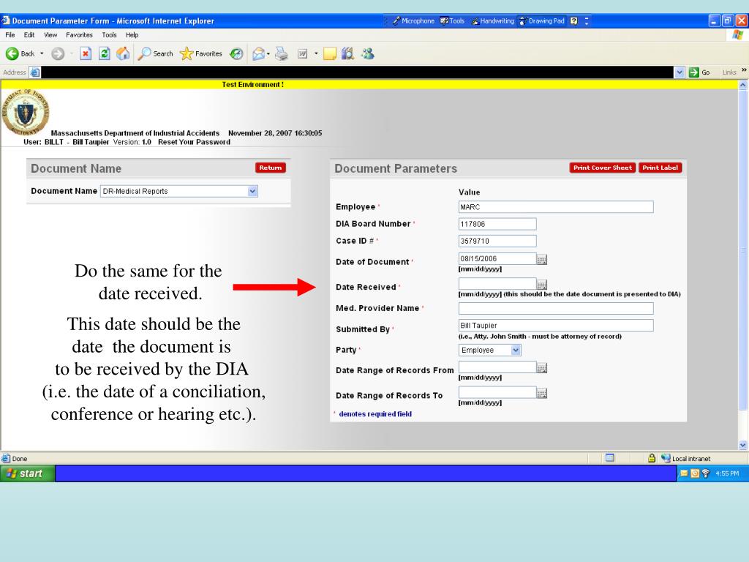Open the calendar picker for Date of Document
This screenshot has width=749, height=562.
click(x=542, y=259)
